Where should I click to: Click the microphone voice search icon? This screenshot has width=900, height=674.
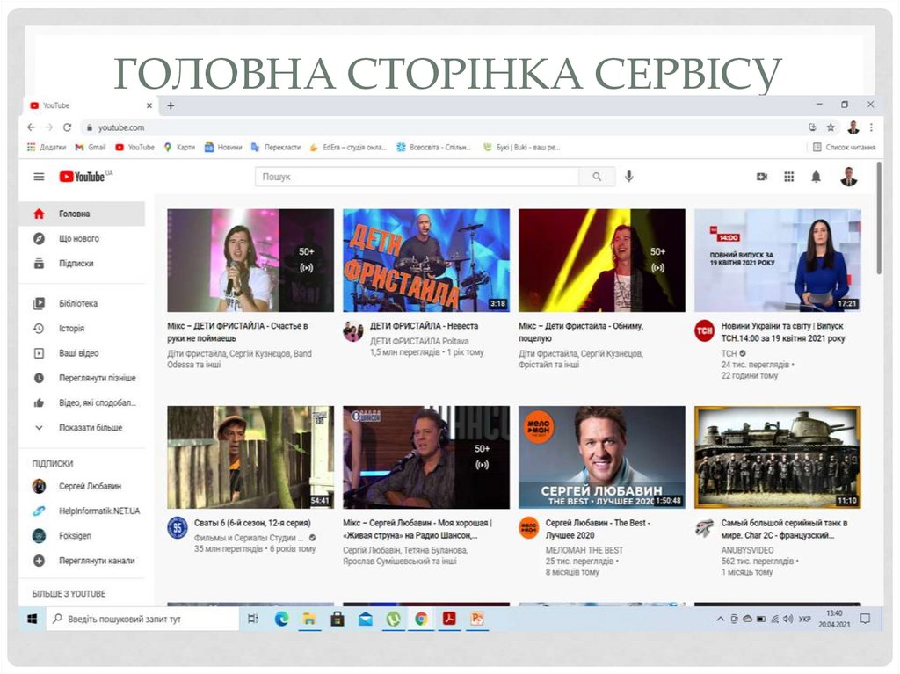[x=629, y=177]
